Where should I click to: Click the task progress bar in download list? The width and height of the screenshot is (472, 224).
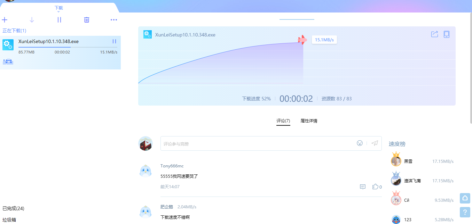click(68, 47)
